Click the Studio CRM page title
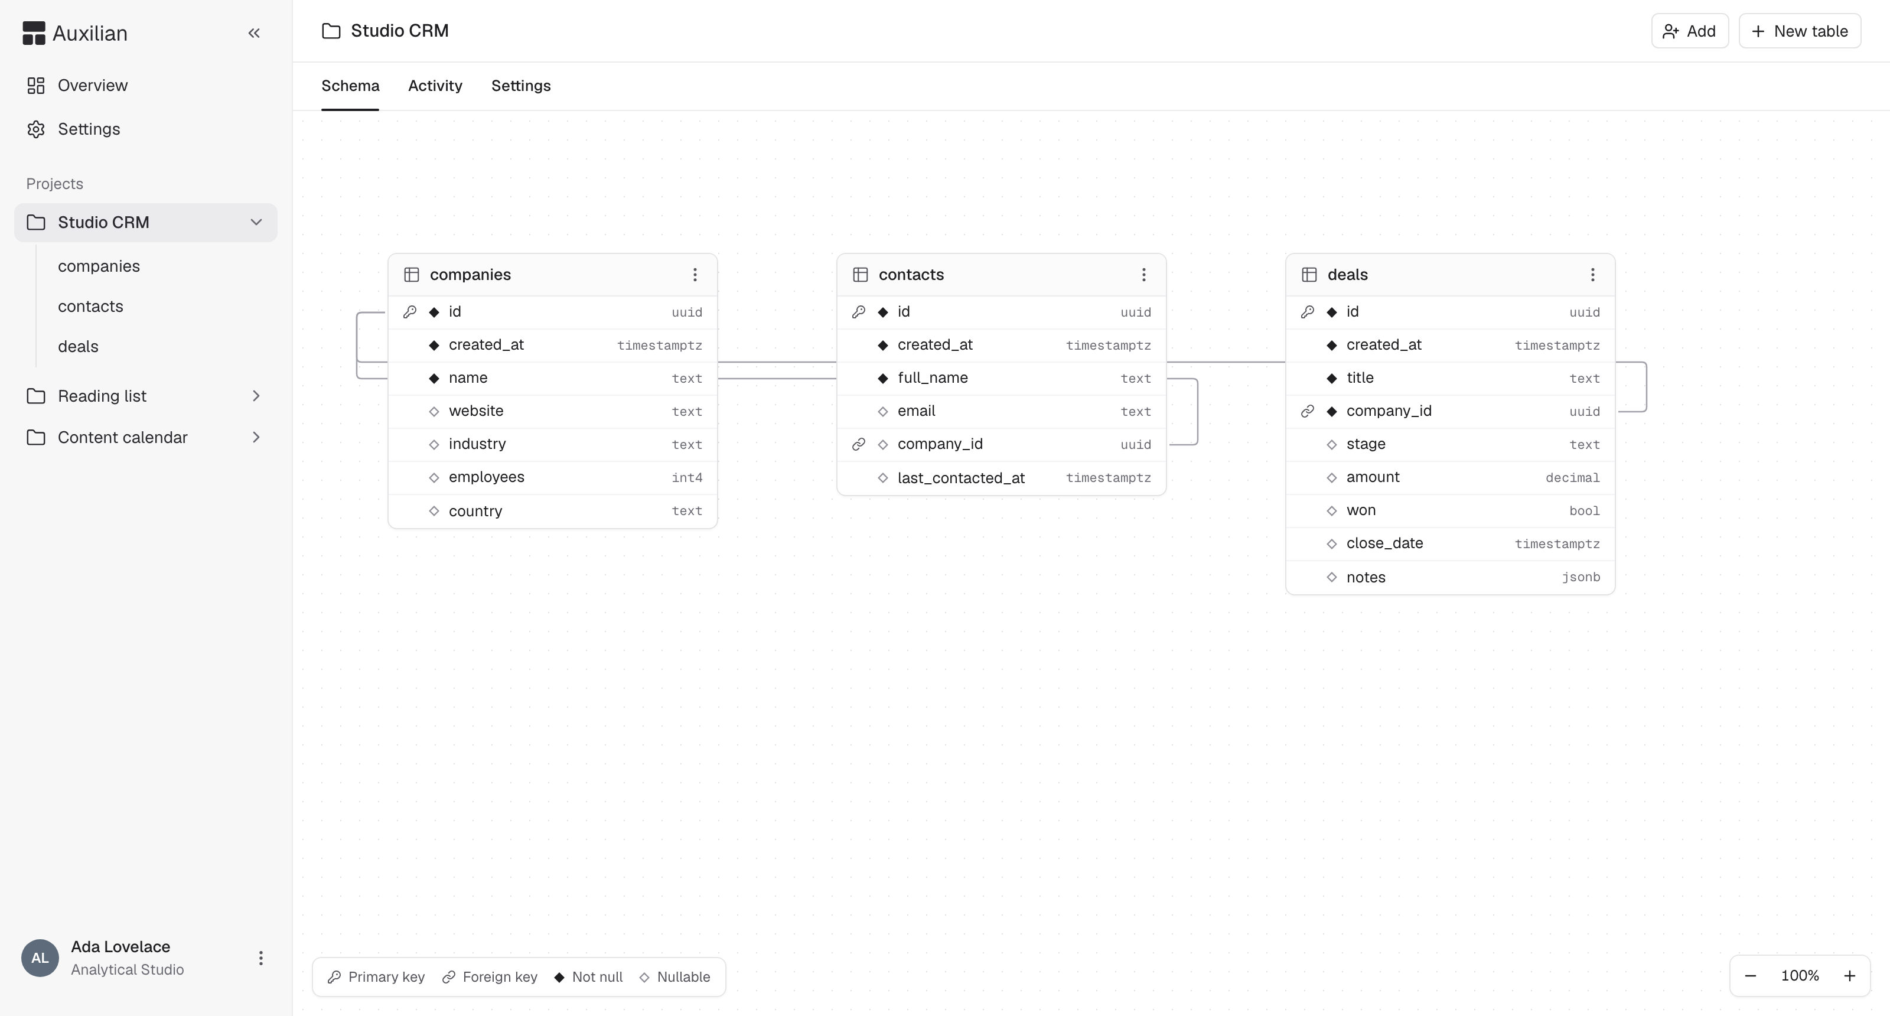The image size is (1890, 1016). (x=400, y=31)
